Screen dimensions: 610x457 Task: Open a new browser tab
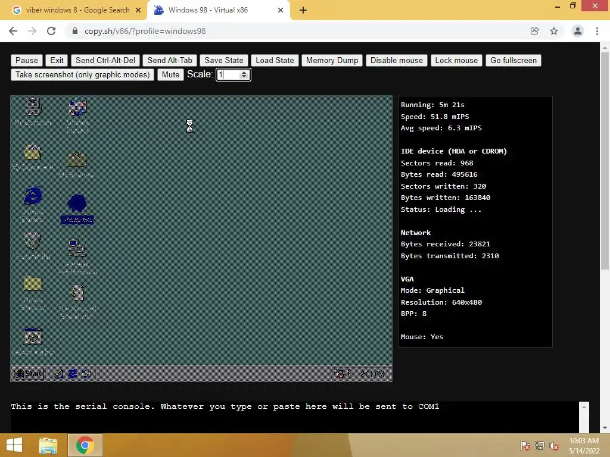(303, 11)
